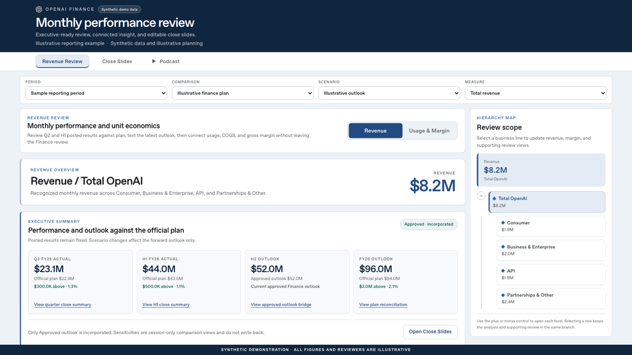The height and width of the screenshot is (355, 632).
Task: Click the OpenAI logo icon in header
Action: (39, 9)
